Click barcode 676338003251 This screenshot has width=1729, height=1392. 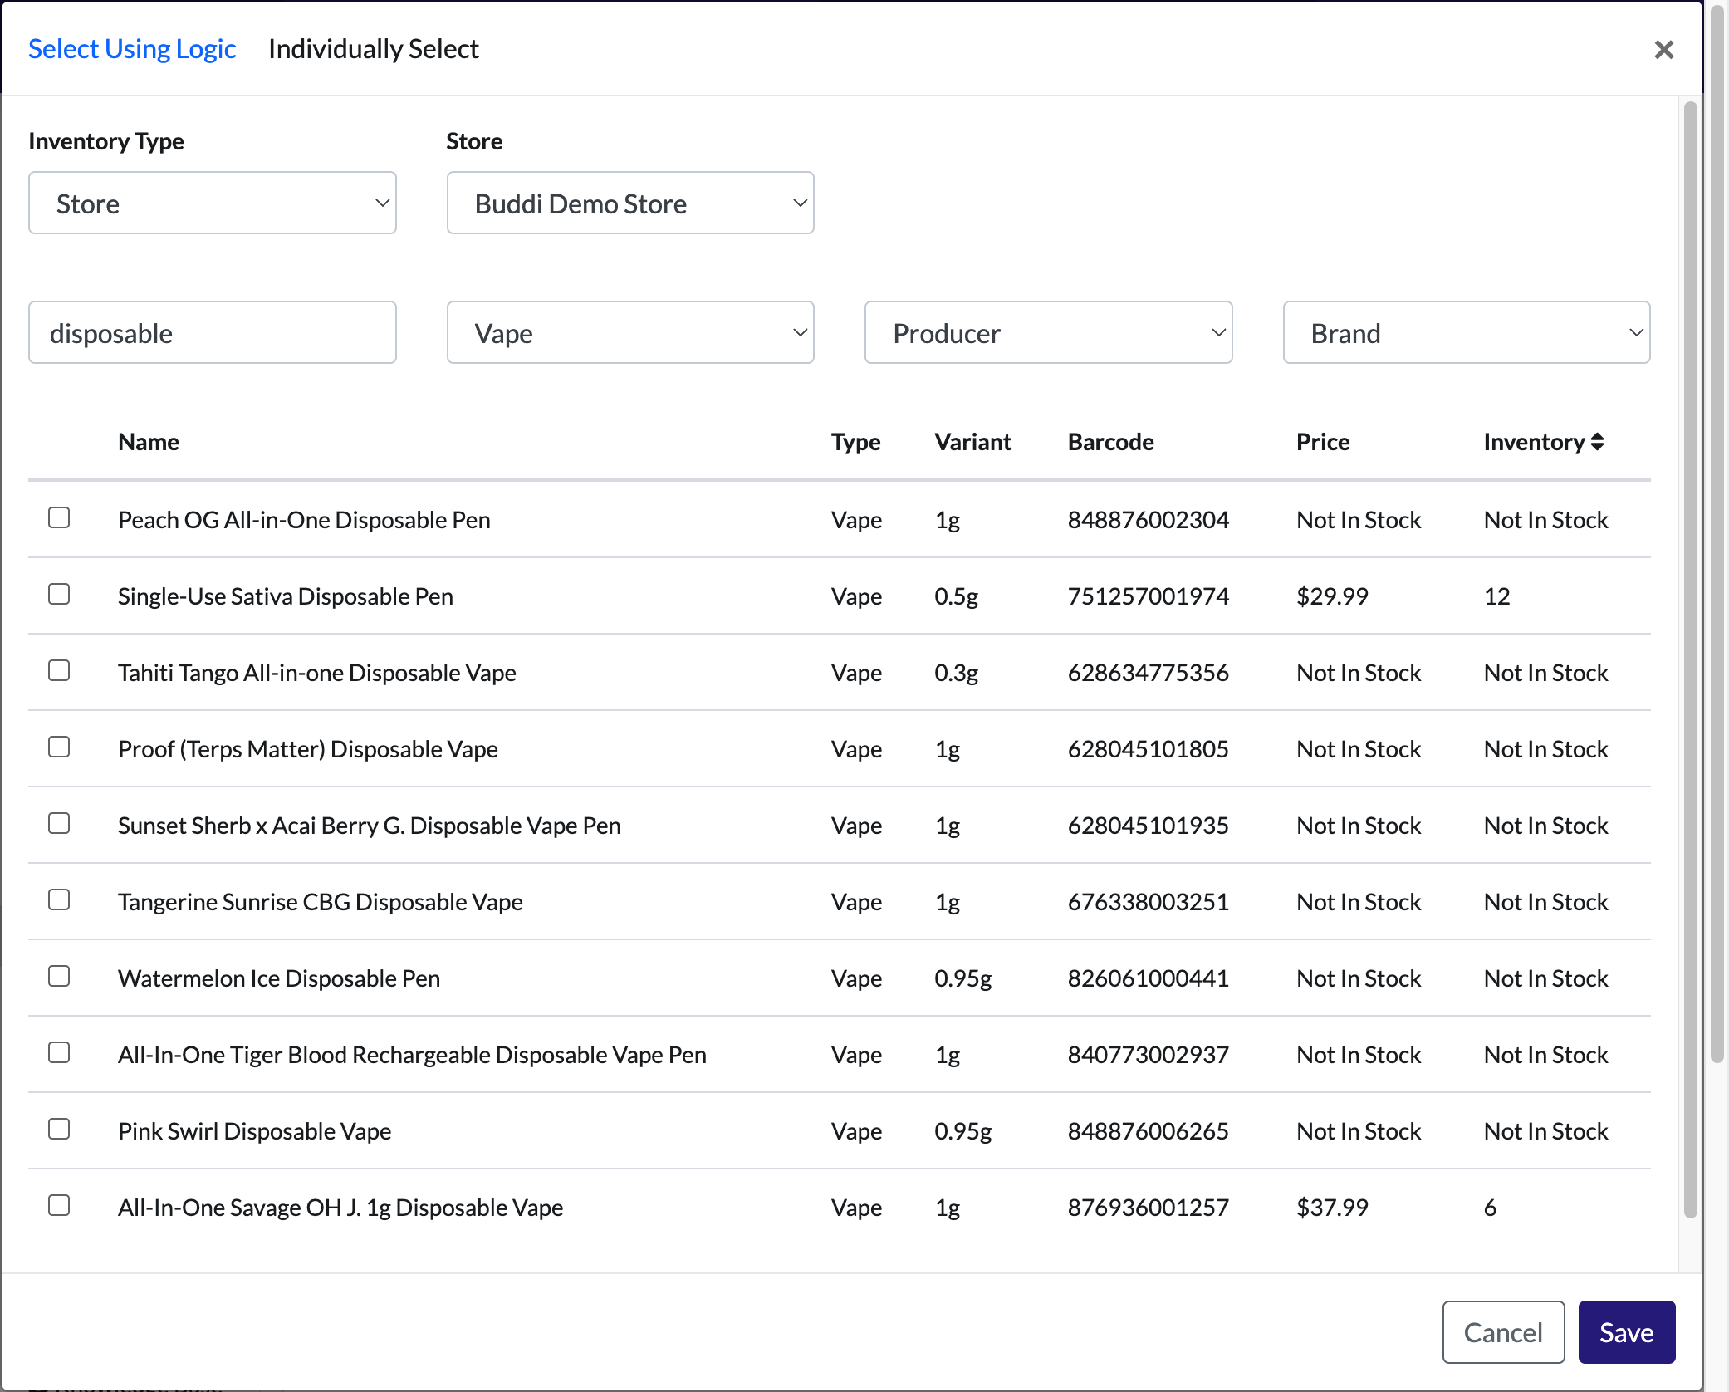1148,902
